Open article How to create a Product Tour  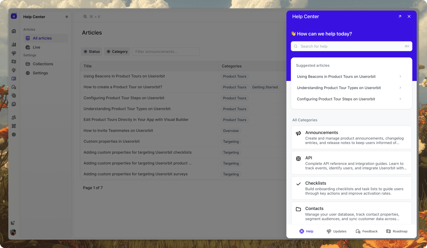[x=123, y=87]
